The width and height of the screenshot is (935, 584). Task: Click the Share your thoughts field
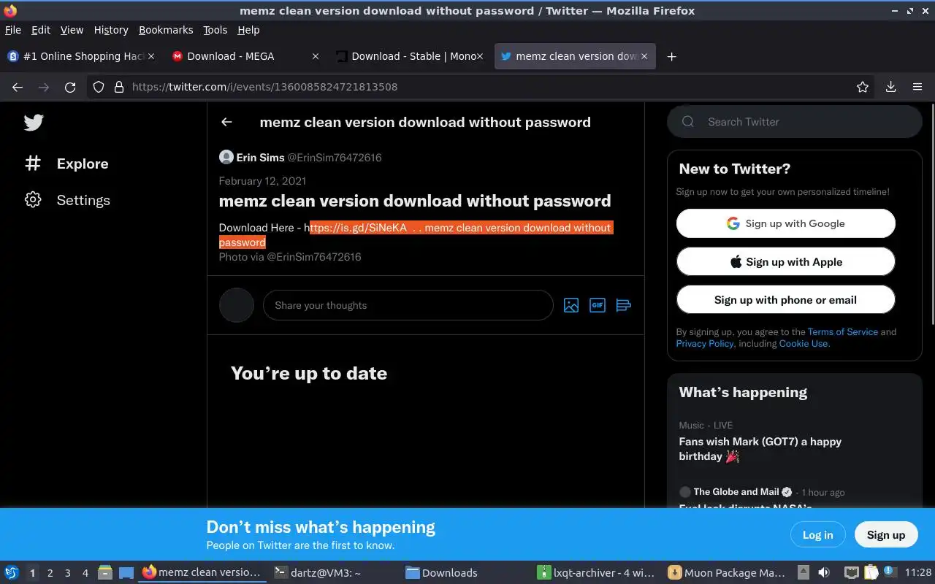pyautogui.click(x=408, y=305)
